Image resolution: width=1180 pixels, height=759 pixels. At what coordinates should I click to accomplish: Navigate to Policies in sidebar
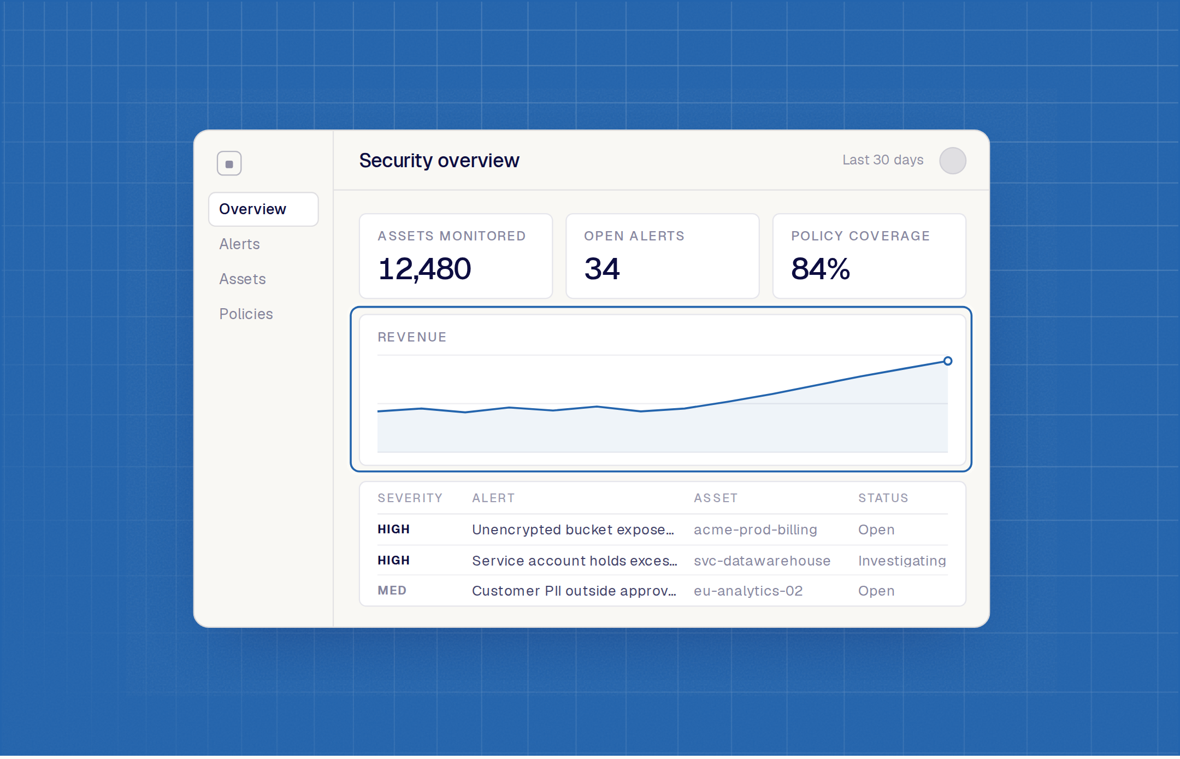246,314
